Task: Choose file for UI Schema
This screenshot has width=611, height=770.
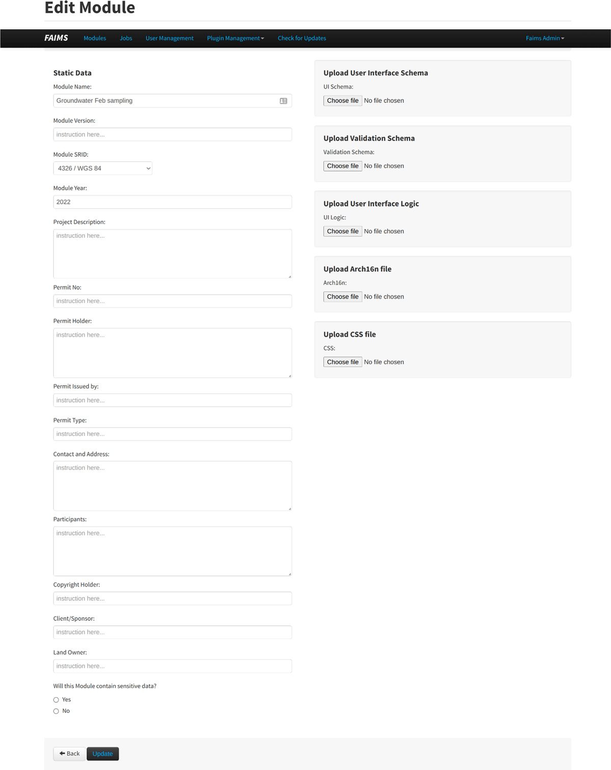Action: pos(343,101)
